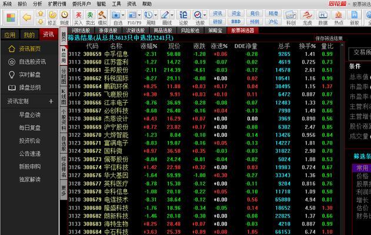Screen dimensions: 371x235
Task: Click the house icon beside 资讯首页
Action: [x=12, y=49]
